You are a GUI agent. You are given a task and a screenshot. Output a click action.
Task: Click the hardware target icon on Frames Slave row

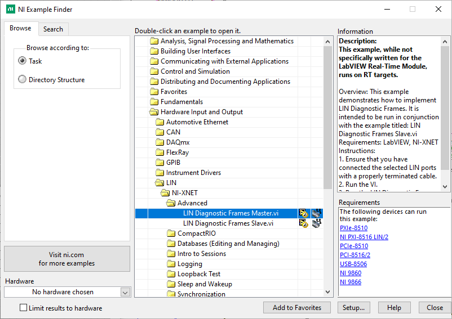click(x=317, y=223)
